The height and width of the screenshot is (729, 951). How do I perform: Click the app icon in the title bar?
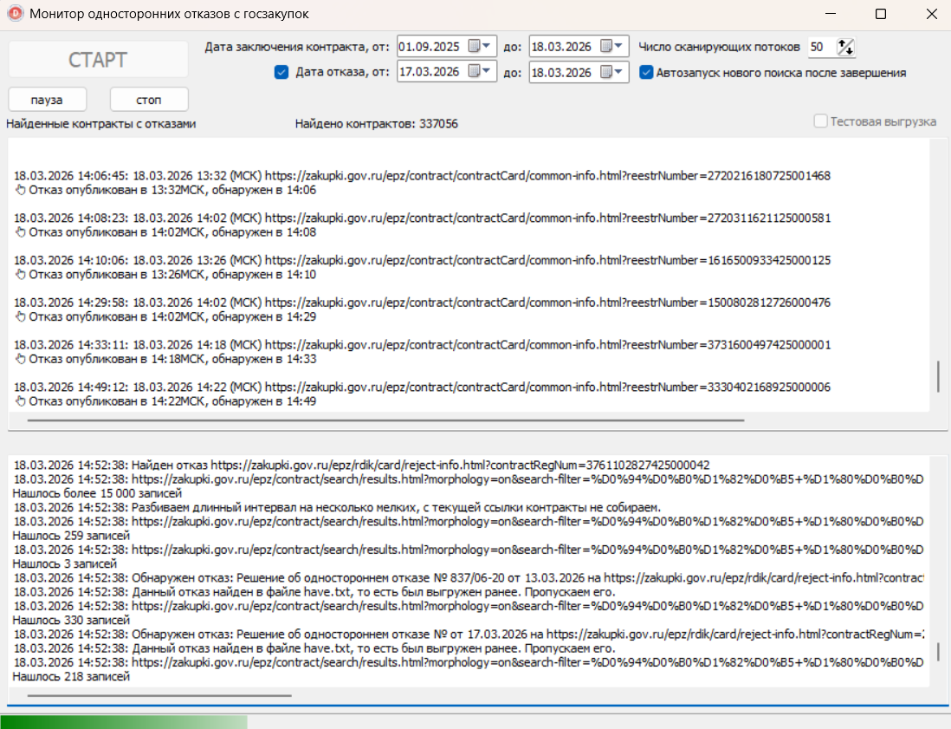click(x=16, y=14)
